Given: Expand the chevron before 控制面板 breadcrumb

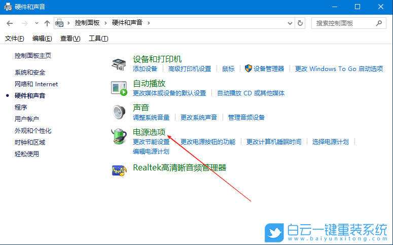Looking at the screenshot, I should coord(68,23).
